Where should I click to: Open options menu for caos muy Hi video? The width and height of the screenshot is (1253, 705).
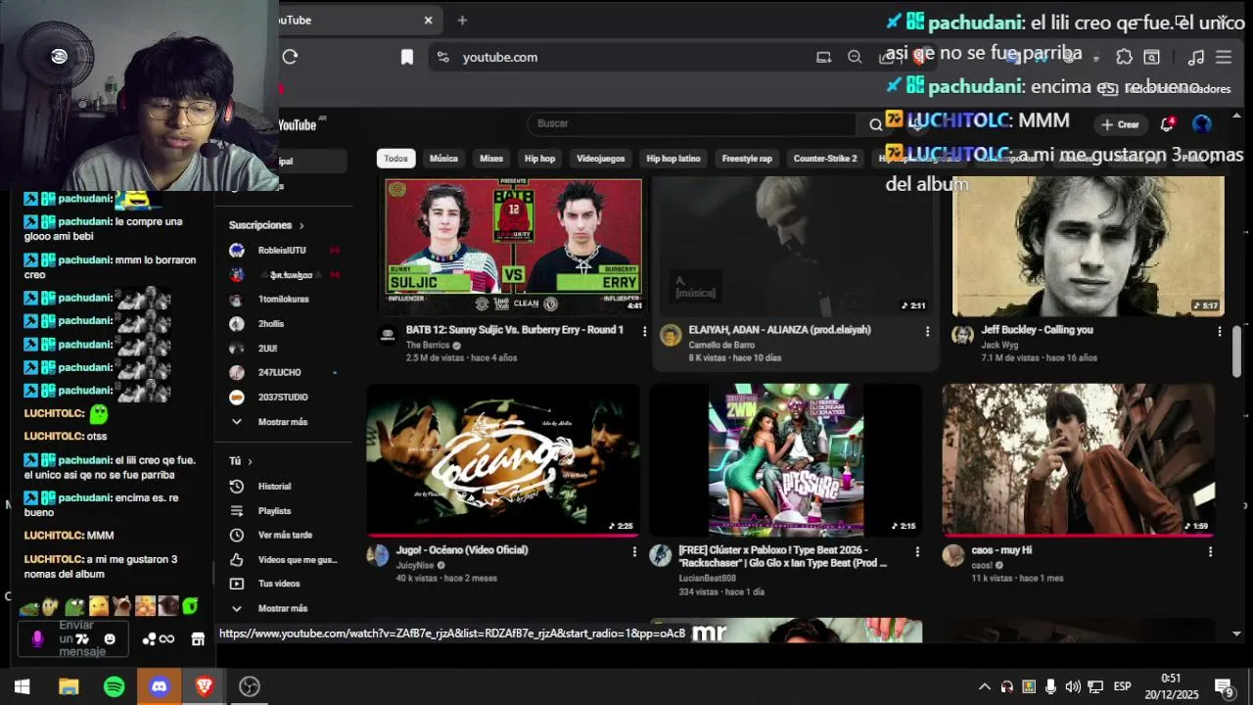[1210, 551]
